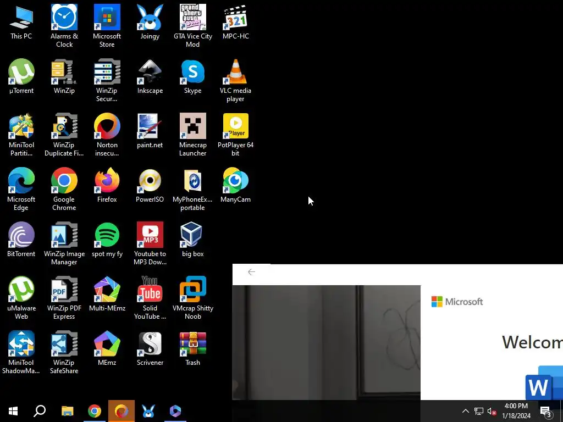Click the WinZip desktop shortcut
Viewport: 563px width, 422px height.
64,76
